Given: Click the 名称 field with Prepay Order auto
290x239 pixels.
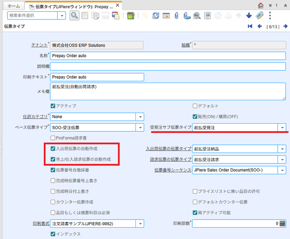Looking at the screenshot, I should pyautogui.click(x=168, y=56).
